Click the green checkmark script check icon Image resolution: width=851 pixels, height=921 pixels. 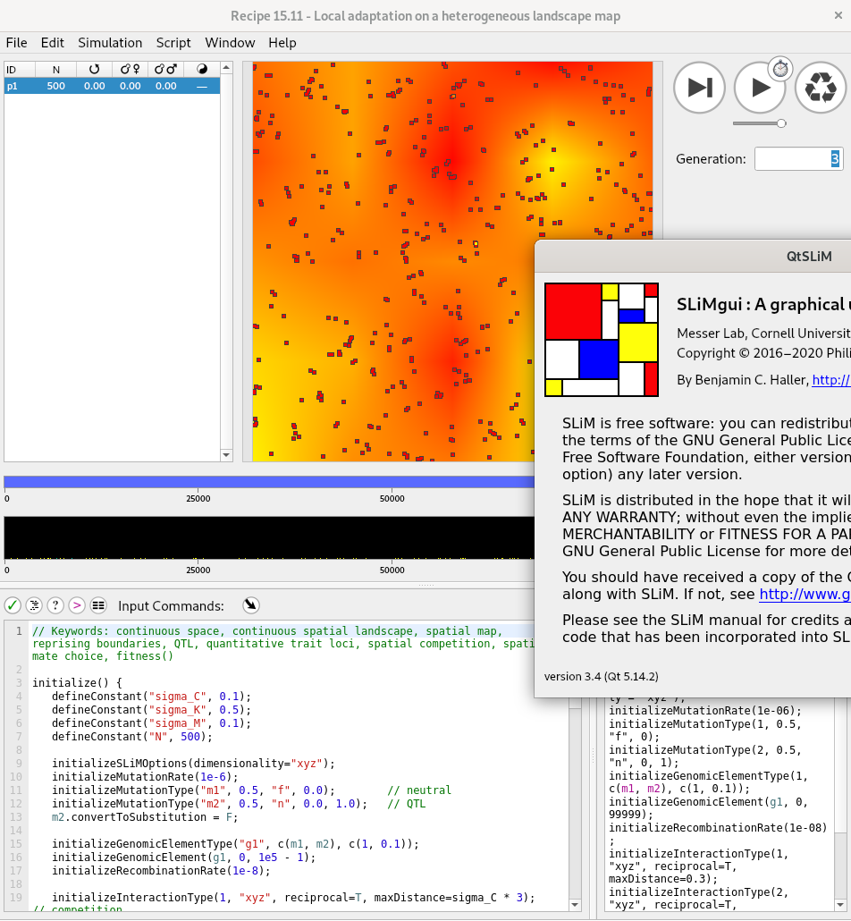tap(13, 605)
